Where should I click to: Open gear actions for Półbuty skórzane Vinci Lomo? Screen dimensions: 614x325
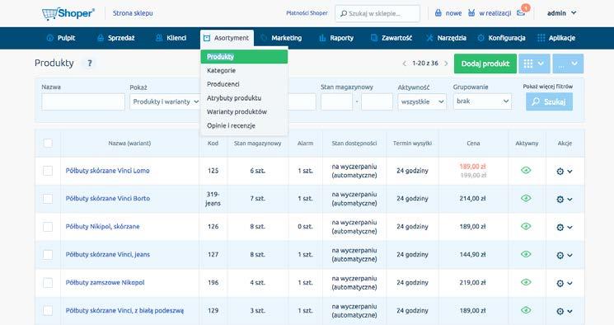tap(560, 172)
